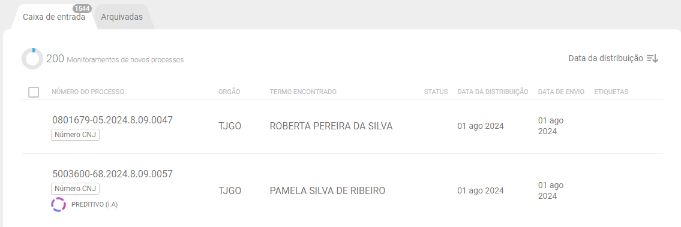This screenshot has width=681, height=227.
Task: Sort by the NÚMERO DO PROCESSO column header
Action: [x=88, y=92]
